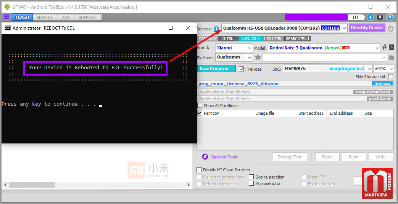The width and height of the screenshot is (398, 204).
Task: Click the Write button
Action: (x=380, y=157)
